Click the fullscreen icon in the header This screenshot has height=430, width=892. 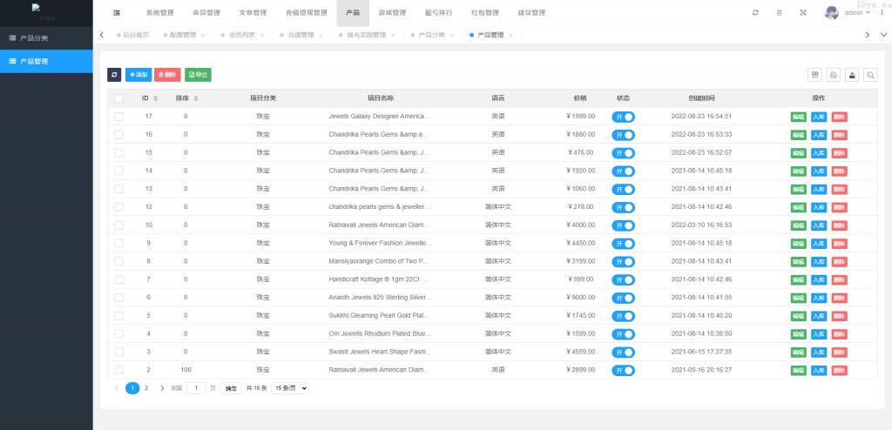point(802,13)
